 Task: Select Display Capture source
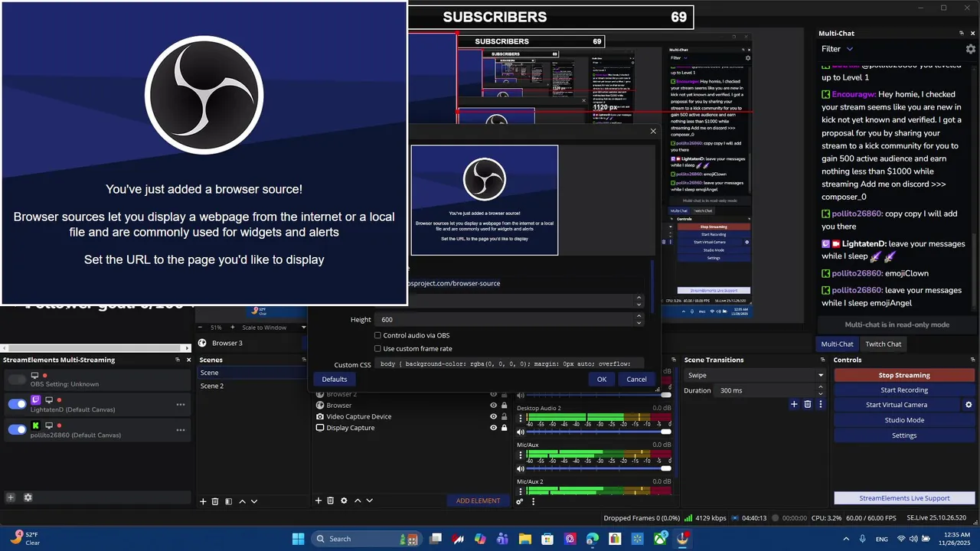pos(351,428)
